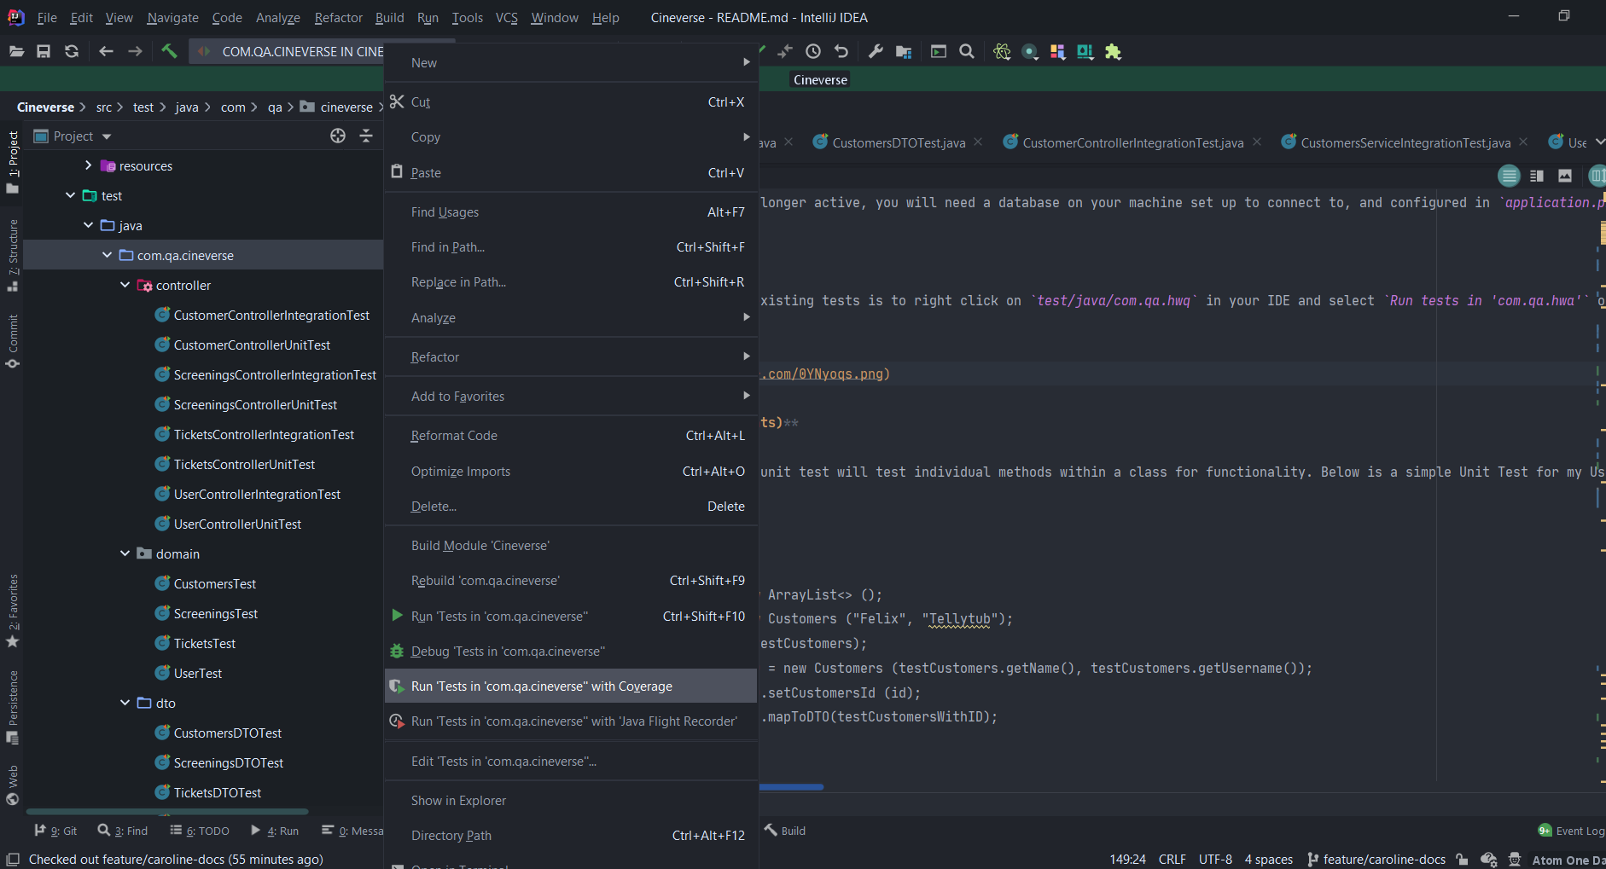The width and height of the screenshot is (1606, 869).
Task: Click the green puzzle-piece plugin icon
Action: [x=1113, y=51]
